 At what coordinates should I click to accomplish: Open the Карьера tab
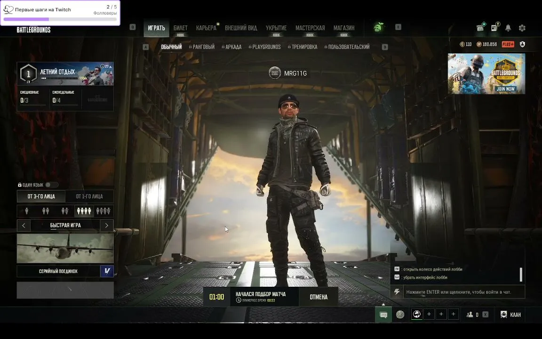tap(207, 28)
